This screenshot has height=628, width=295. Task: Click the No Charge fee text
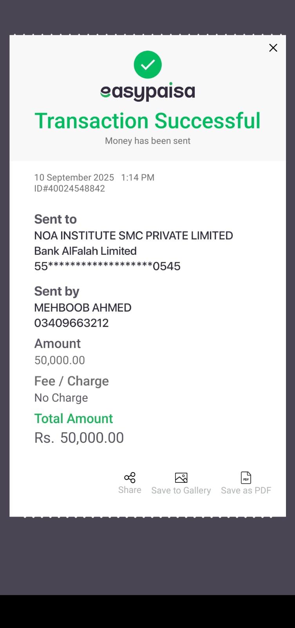point(61,398)
